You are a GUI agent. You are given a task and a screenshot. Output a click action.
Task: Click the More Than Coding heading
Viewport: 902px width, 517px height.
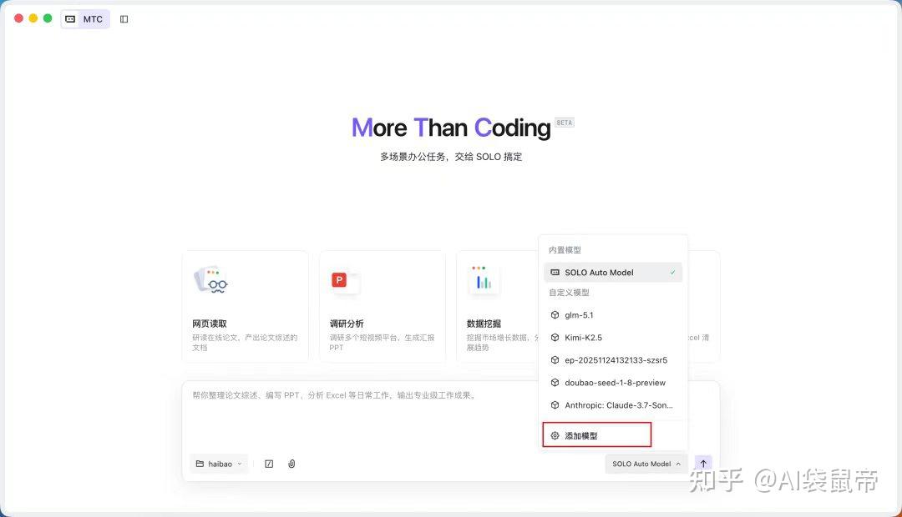(451, 128)
